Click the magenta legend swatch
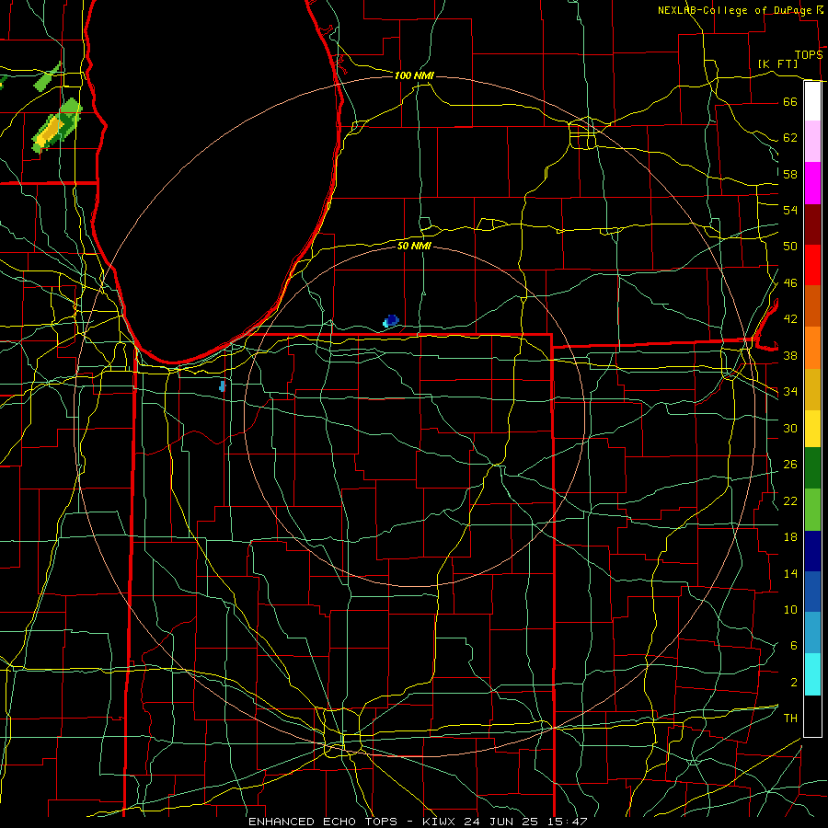 [812, 183]
